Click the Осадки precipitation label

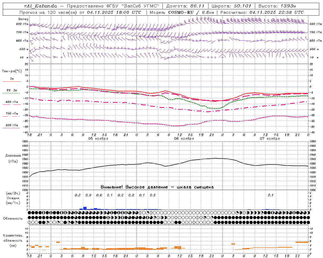click(13, 198)
